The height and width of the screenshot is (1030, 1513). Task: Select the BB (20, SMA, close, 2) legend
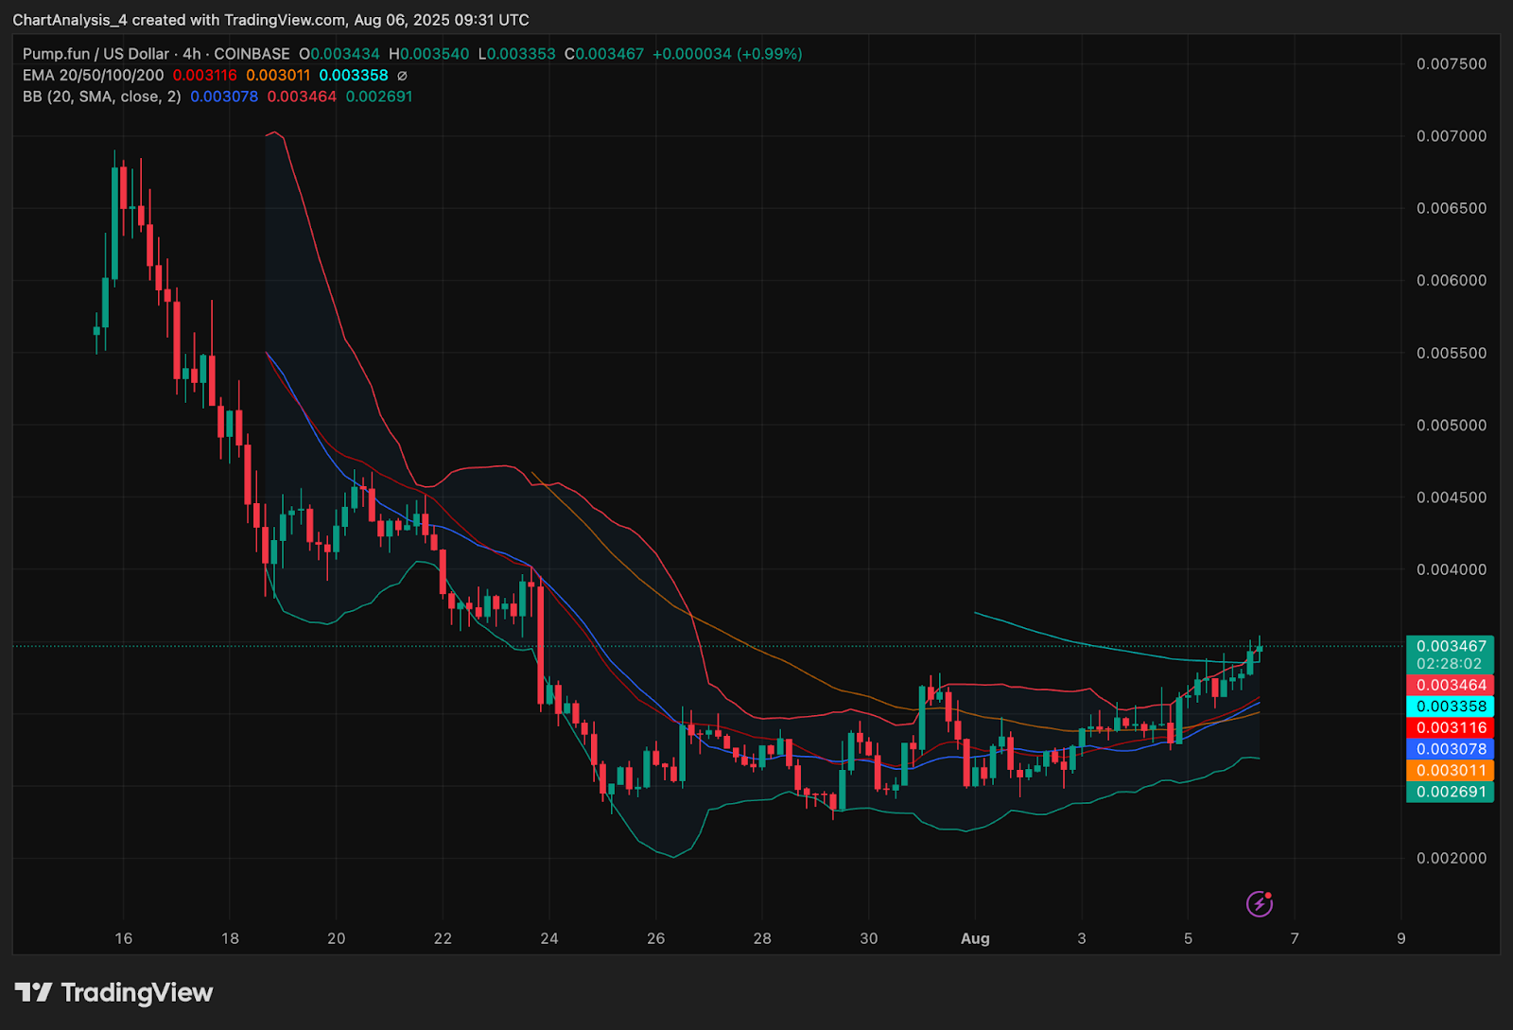101,96
